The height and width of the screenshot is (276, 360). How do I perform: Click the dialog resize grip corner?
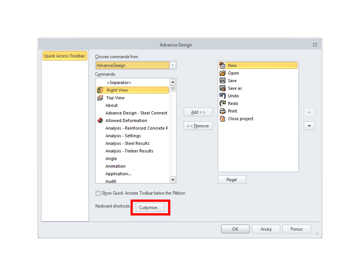pyautogui.click(x=317, y=233)
